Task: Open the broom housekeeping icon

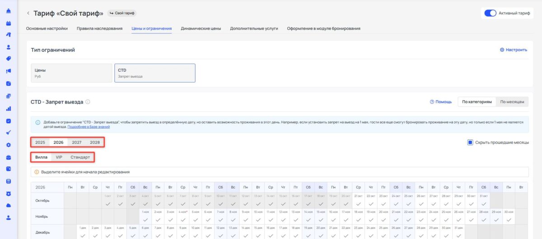Action: 9,133
